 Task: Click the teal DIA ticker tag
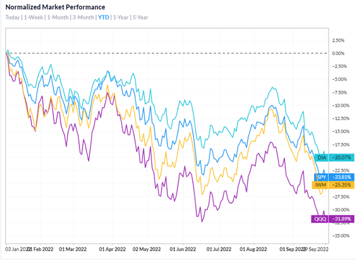pyautogui.click(x=320, y=157)
